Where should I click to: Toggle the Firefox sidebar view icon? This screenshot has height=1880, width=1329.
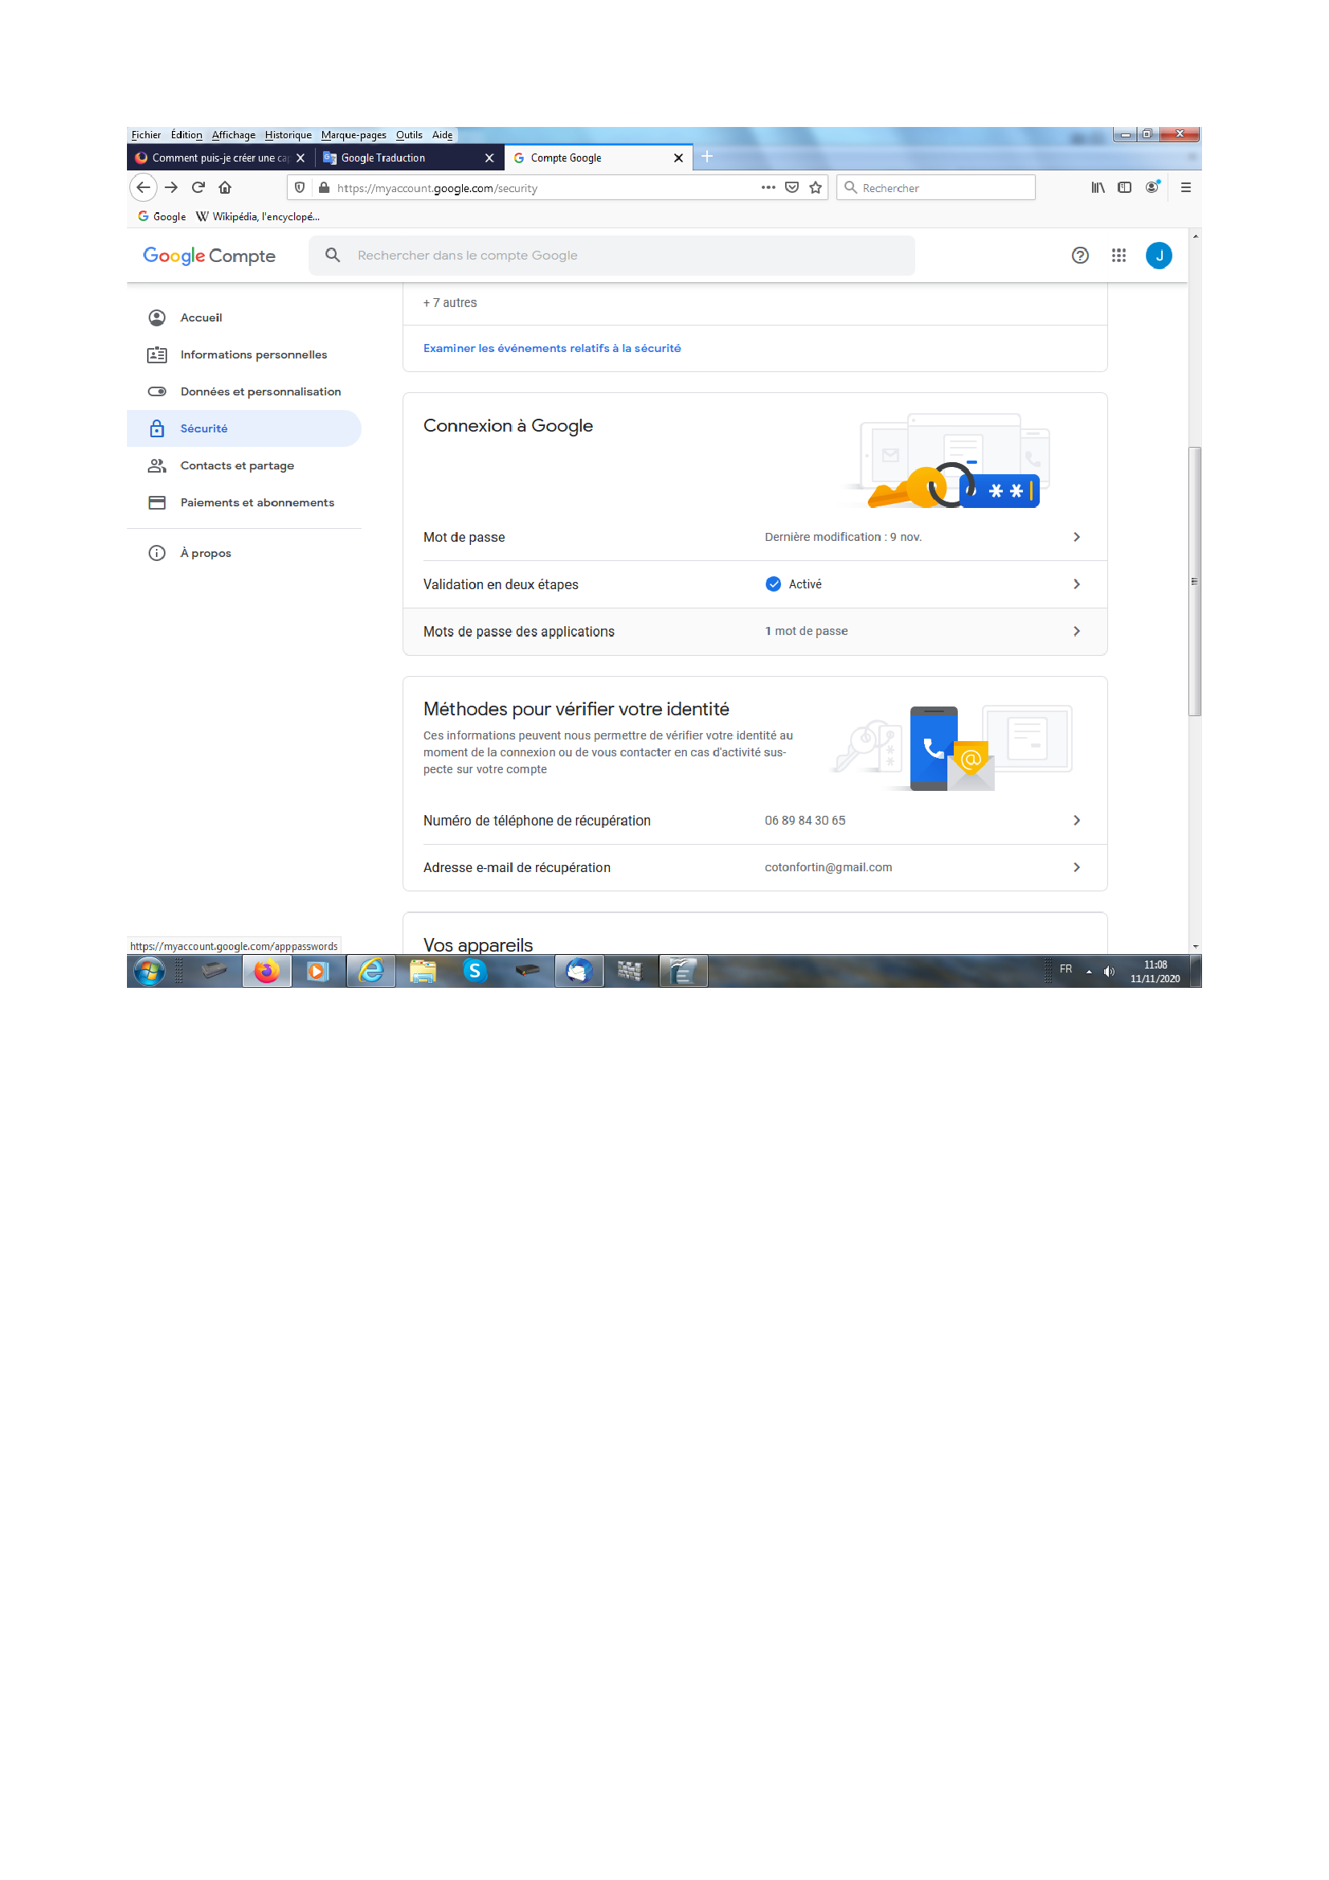tap(1125, 187)
